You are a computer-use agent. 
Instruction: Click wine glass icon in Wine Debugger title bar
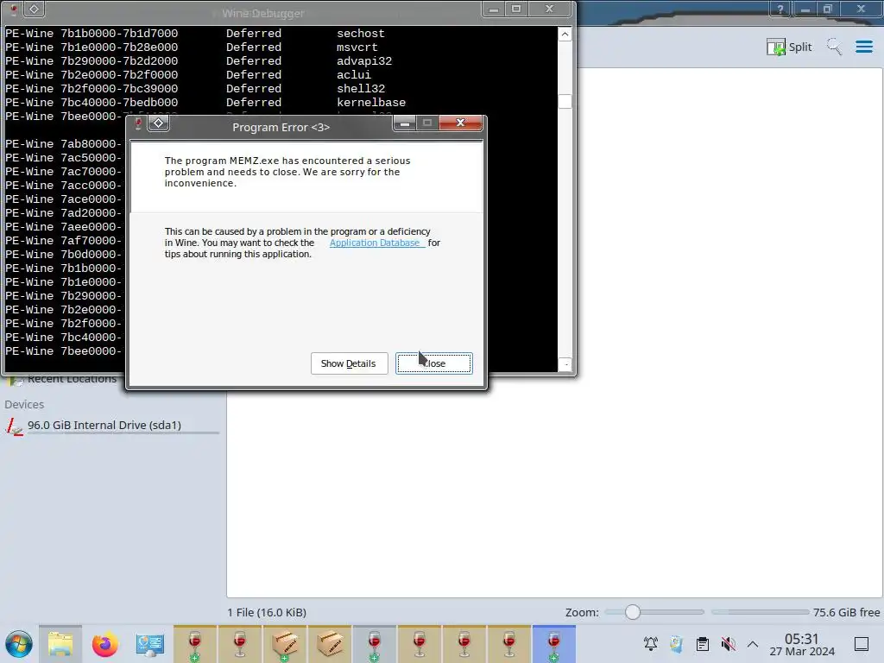pos(14,9)
